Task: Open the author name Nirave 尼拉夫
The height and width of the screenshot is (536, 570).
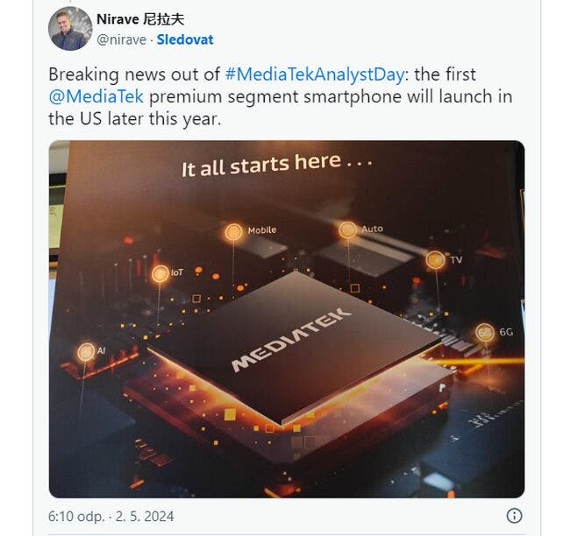Action: tap(140, 19)
